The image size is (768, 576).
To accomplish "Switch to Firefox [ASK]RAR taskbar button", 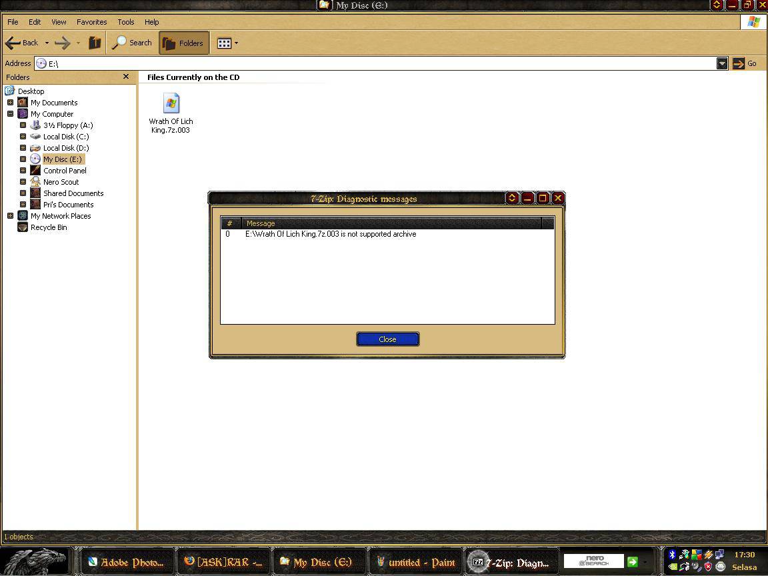I will click(223, 562).
